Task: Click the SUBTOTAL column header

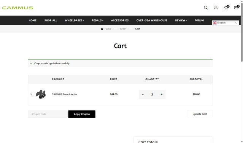Action: tap(196, 79)
